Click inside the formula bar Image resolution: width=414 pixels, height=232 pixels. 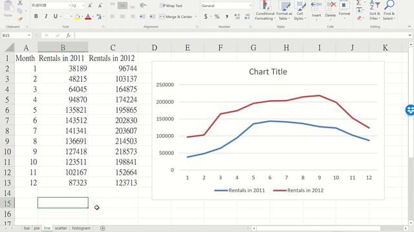(241, 35)
